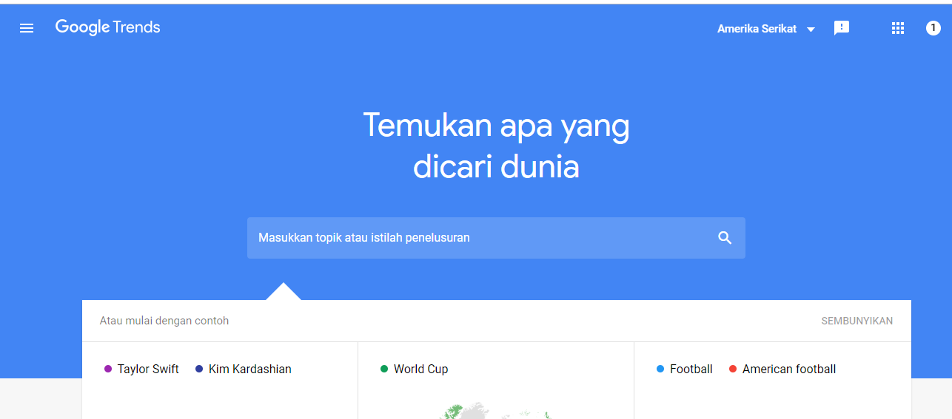Open the Google apps grid
Image resolution: width=952 pixels, height=419 pixels.
898,28
